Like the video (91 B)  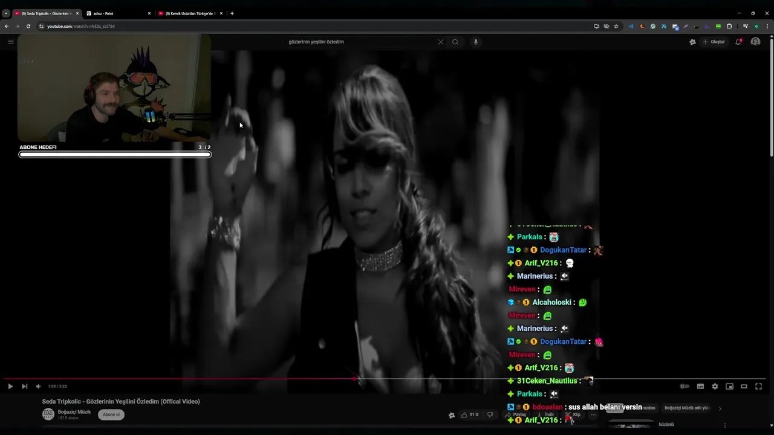pos(469,415)
